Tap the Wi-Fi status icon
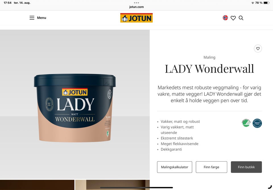 [x=253, y=3]
